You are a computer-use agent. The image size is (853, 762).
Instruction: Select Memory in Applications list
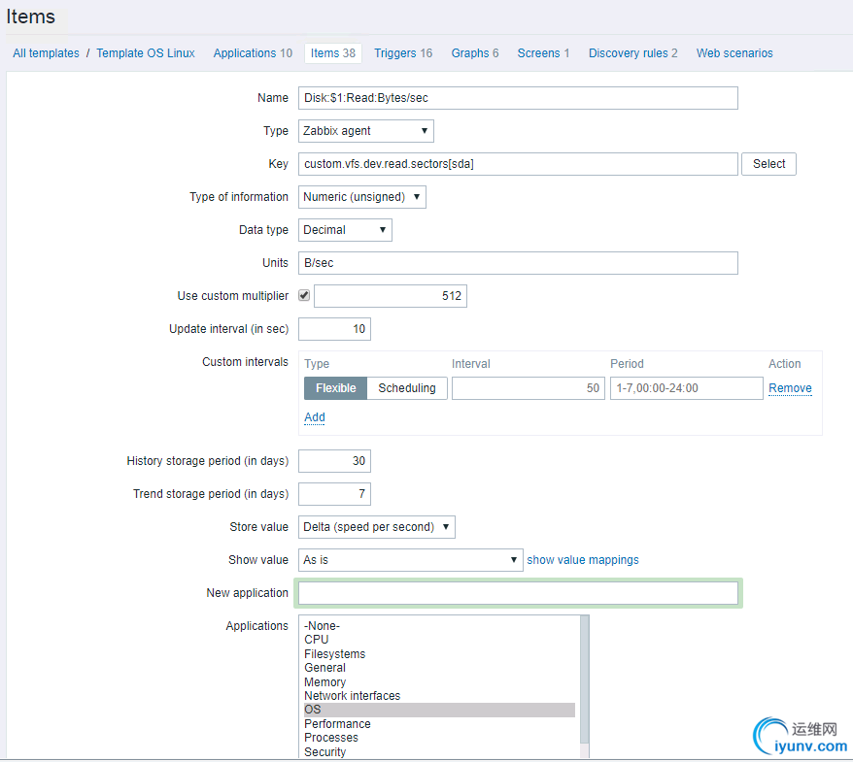tap(439, 681)
